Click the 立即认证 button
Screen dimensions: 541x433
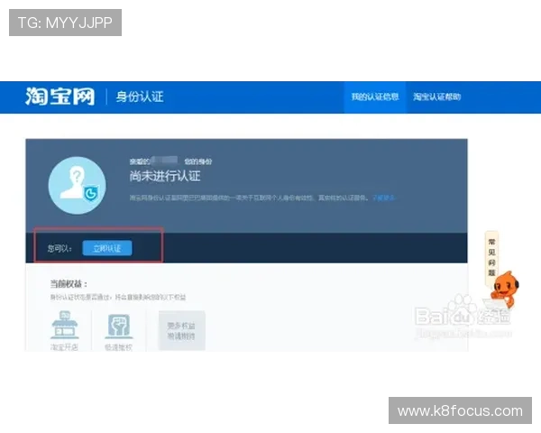point(107,248)
